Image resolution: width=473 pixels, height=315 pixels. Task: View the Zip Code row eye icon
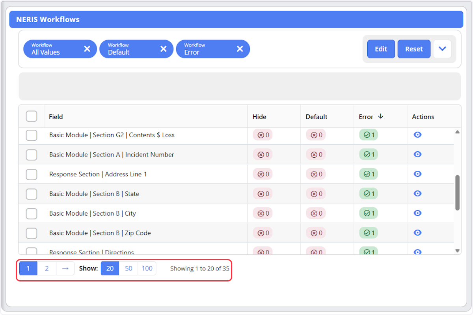(x=418, y=233)
